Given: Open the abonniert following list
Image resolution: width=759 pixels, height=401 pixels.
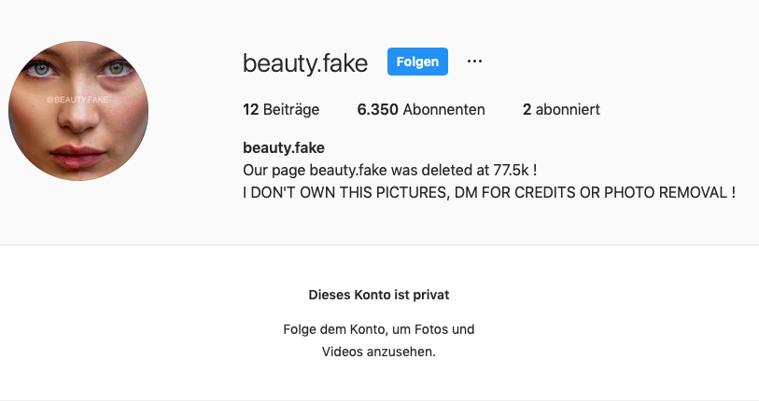Looking at the screenshot, I should pos(569,109).
